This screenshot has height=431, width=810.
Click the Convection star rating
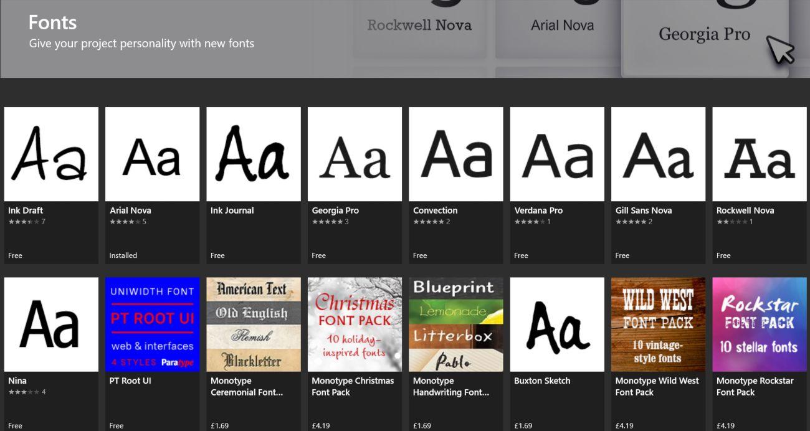tap(429, 222)
